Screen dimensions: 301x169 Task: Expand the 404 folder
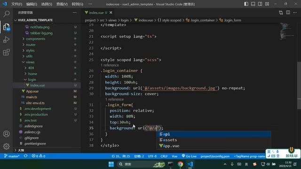31,68
